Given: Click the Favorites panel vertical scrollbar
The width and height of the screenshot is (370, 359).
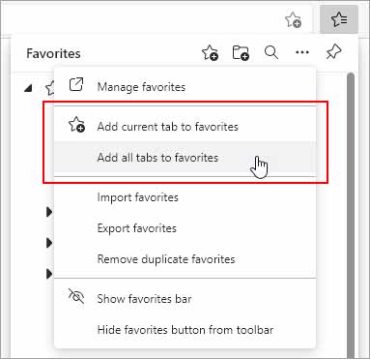Looking at the screenshot, I should coord(351,215).
